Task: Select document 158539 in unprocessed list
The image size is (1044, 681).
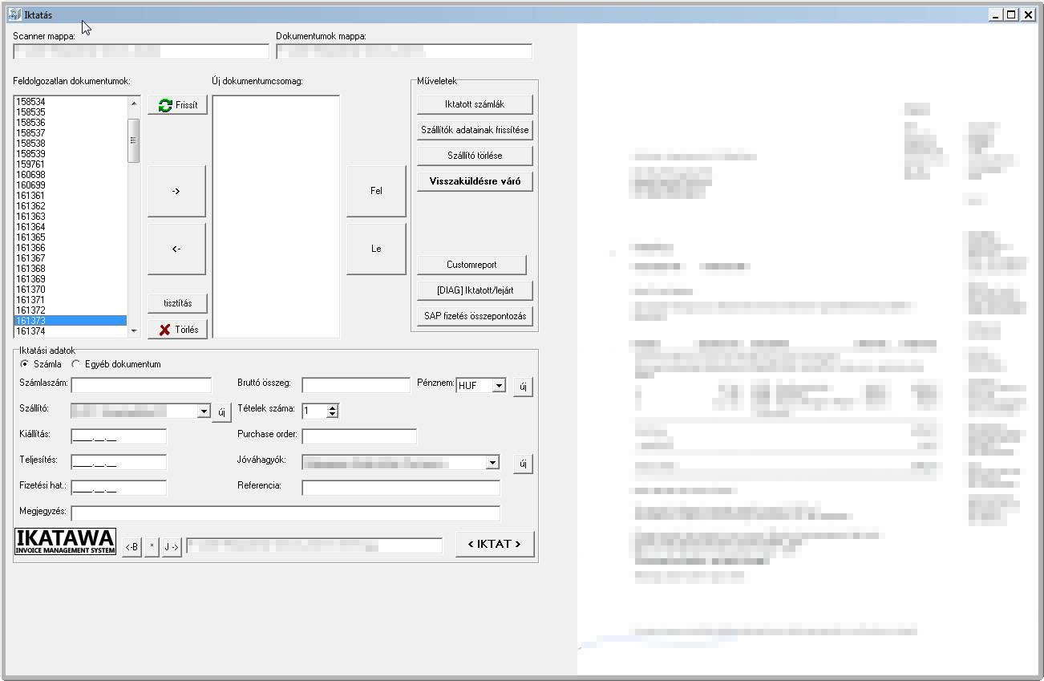Action: [x=31, y=154]
